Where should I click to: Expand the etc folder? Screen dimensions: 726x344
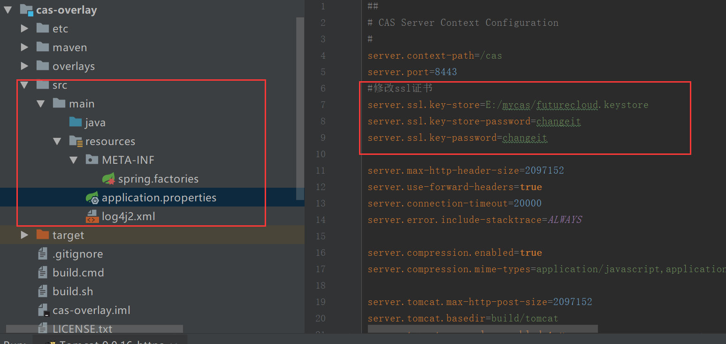pos(24,28)
